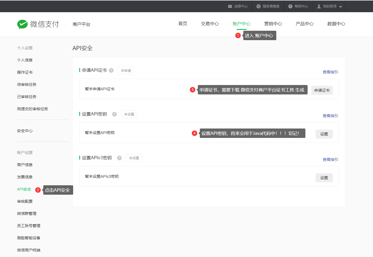Click help icon beside 设置API密钥
The height and width of the screenshot is (257, 373).
pyautogui.click(x=114, y=114)
